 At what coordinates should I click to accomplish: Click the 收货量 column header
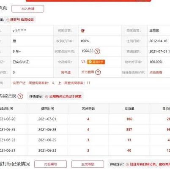click(129, 109)
